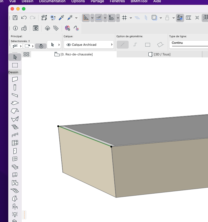The image size is (208, 222).
Task: Select the Wall tool in the toolbox
Action: pos(15,79)
